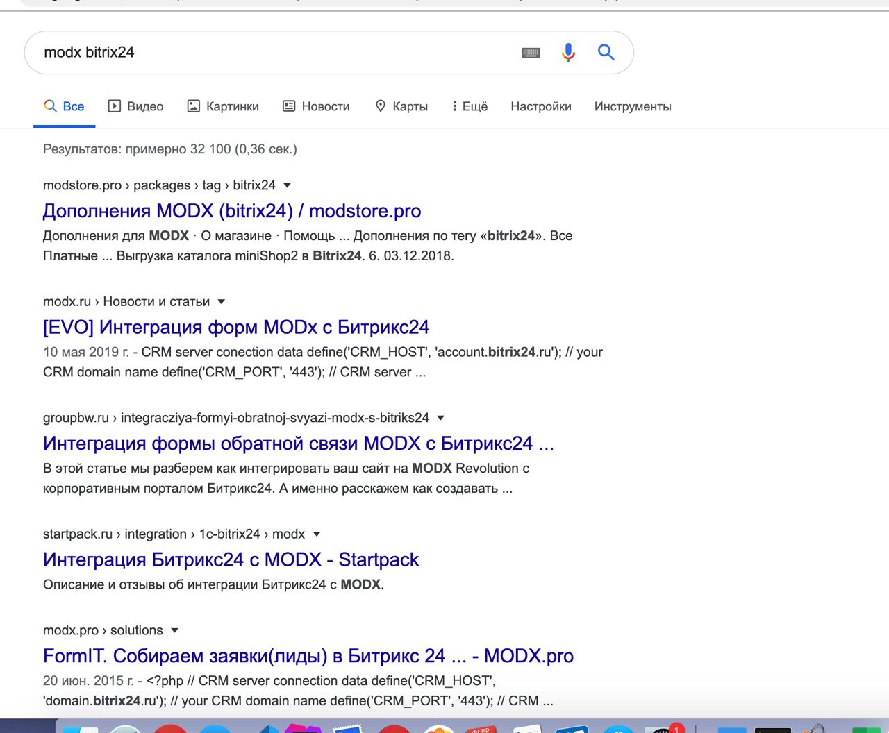Screen dimensions: 889x733
Task: Switch to the Видео tab
Action: pyautogui.click(x=135, y=106)
